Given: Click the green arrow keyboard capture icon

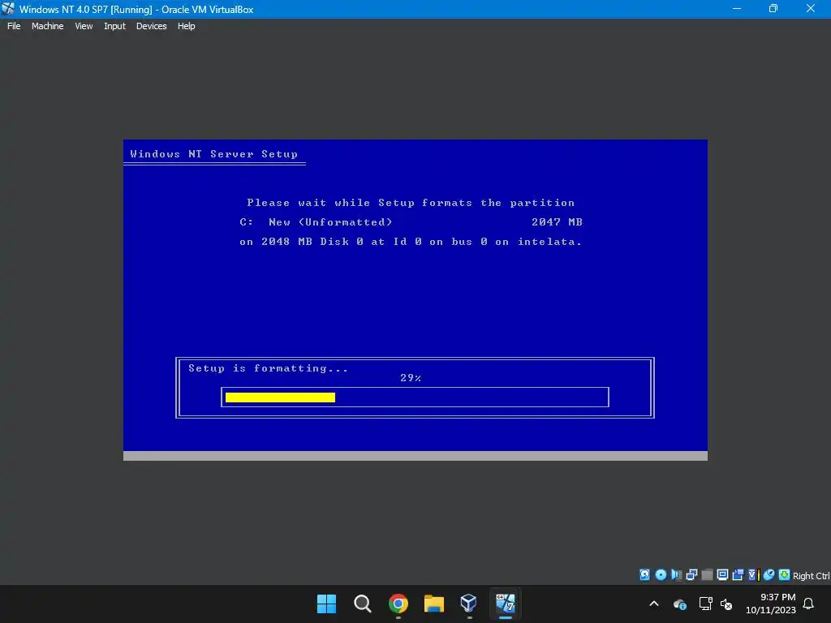Looking at the screenshot, I should (784, 575).
